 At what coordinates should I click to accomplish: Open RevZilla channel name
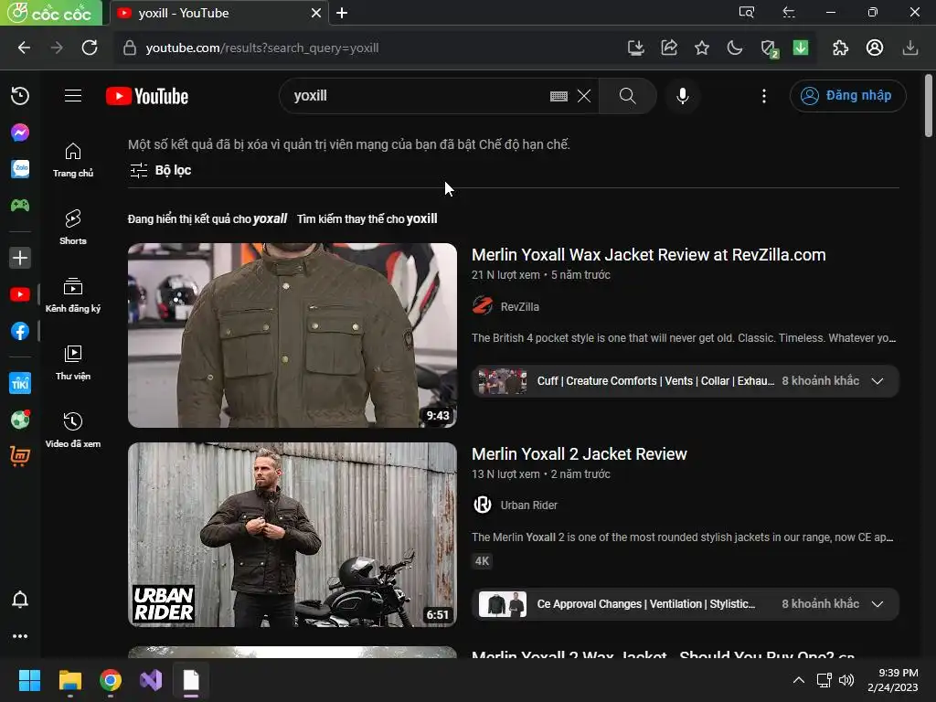pos(519,307)
